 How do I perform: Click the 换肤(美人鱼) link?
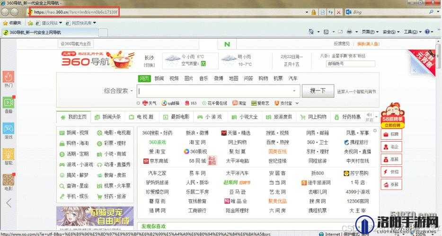368,44
